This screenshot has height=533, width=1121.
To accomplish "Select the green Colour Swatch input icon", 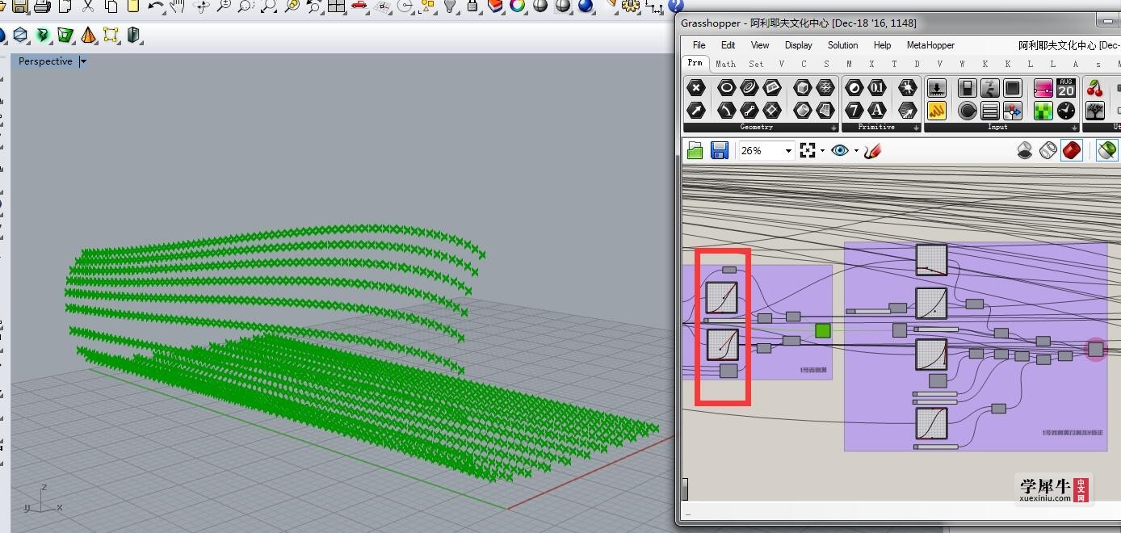I will coord(1043,110).
